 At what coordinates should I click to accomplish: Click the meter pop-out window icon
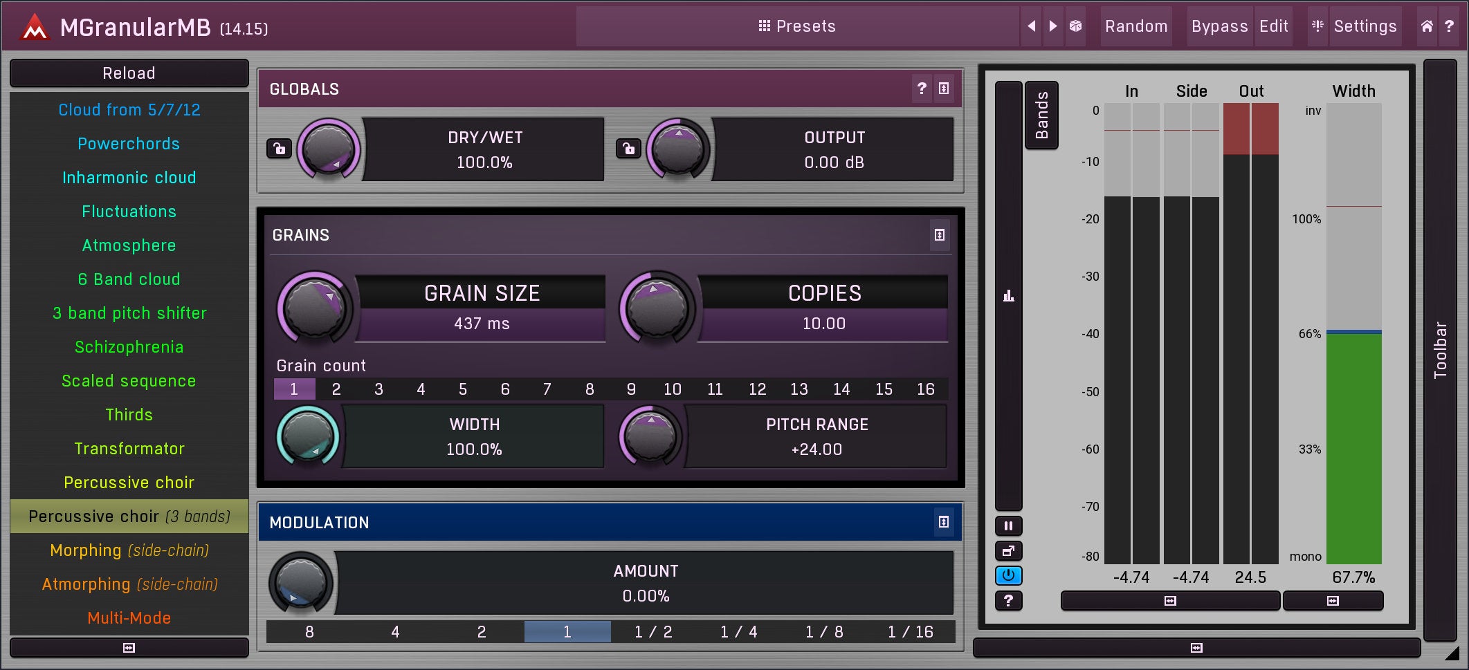[x=1008, y=551]
